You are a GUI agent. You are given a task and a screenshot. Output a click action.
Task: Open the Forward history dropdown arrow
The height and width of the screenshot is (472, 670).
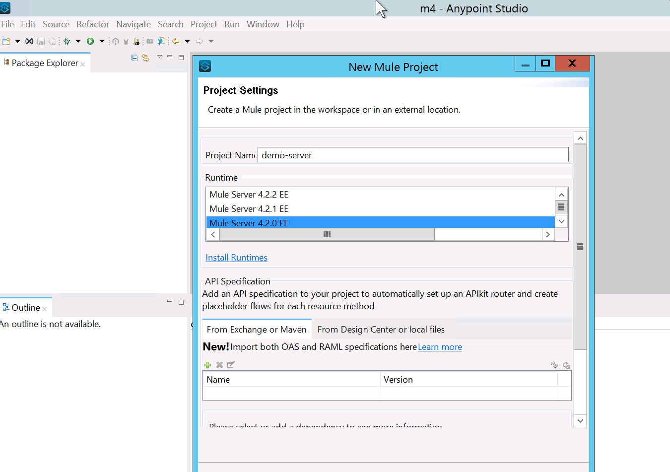211,41
